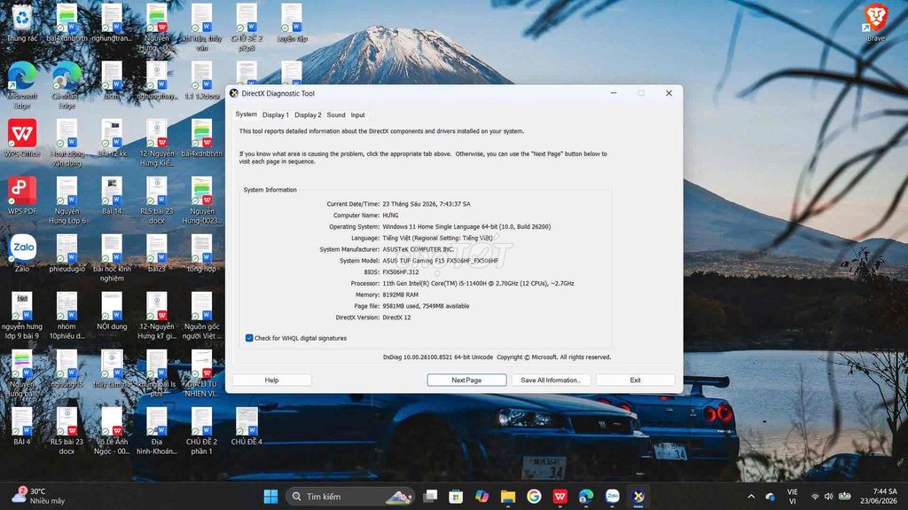The height and width of the screenshot is (510, 908).
Task: Open the WPS PDF desktop icon
Action: coord(22,196)
